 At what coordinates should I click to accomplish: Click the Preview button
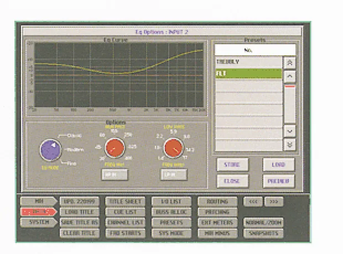pos(279,181)
